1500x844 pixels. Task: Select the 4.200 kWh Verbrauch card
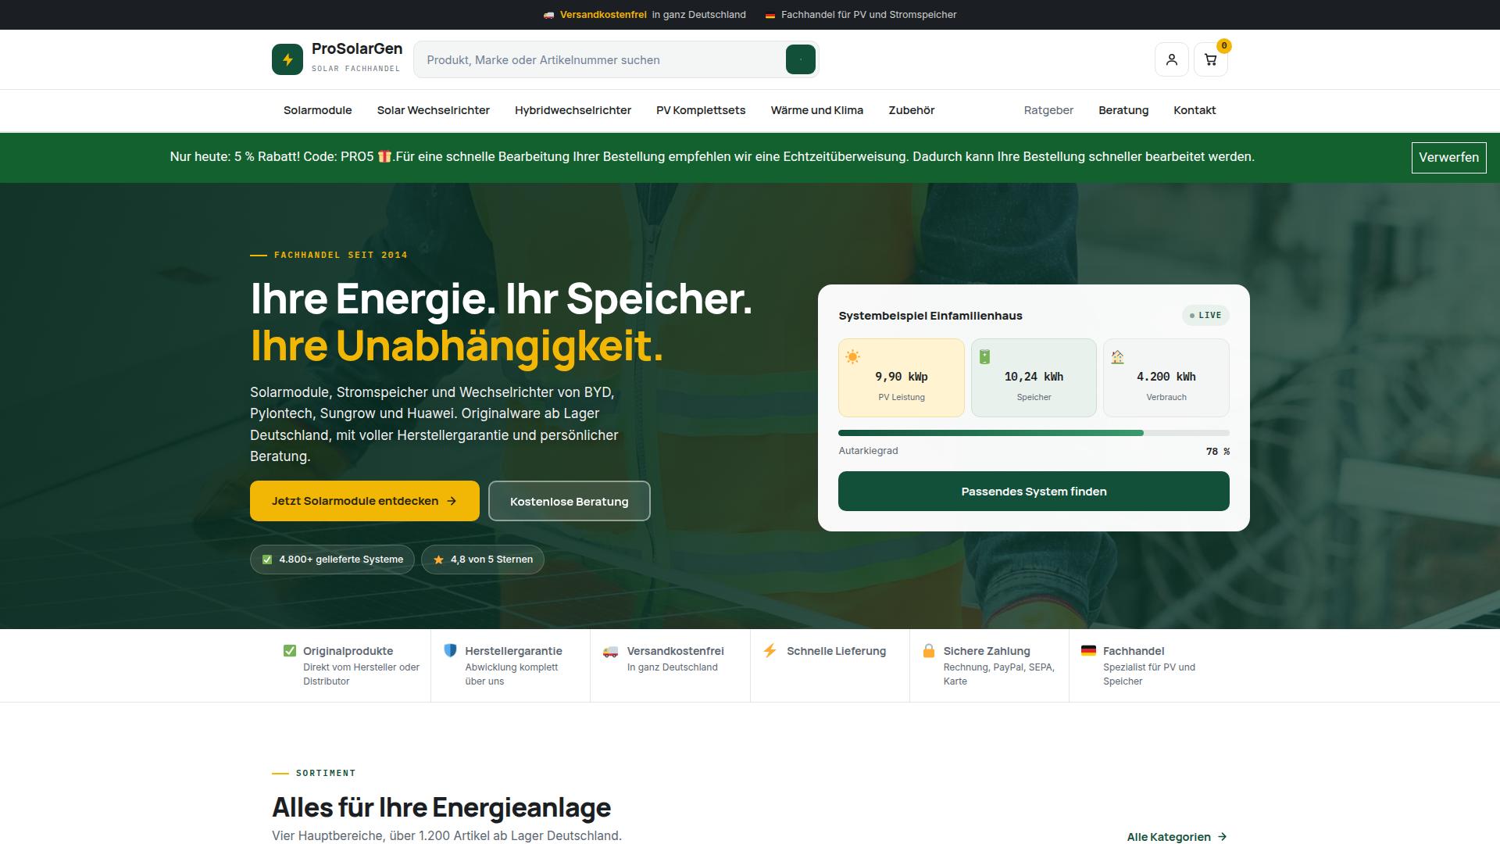(x=1166, y=377)
